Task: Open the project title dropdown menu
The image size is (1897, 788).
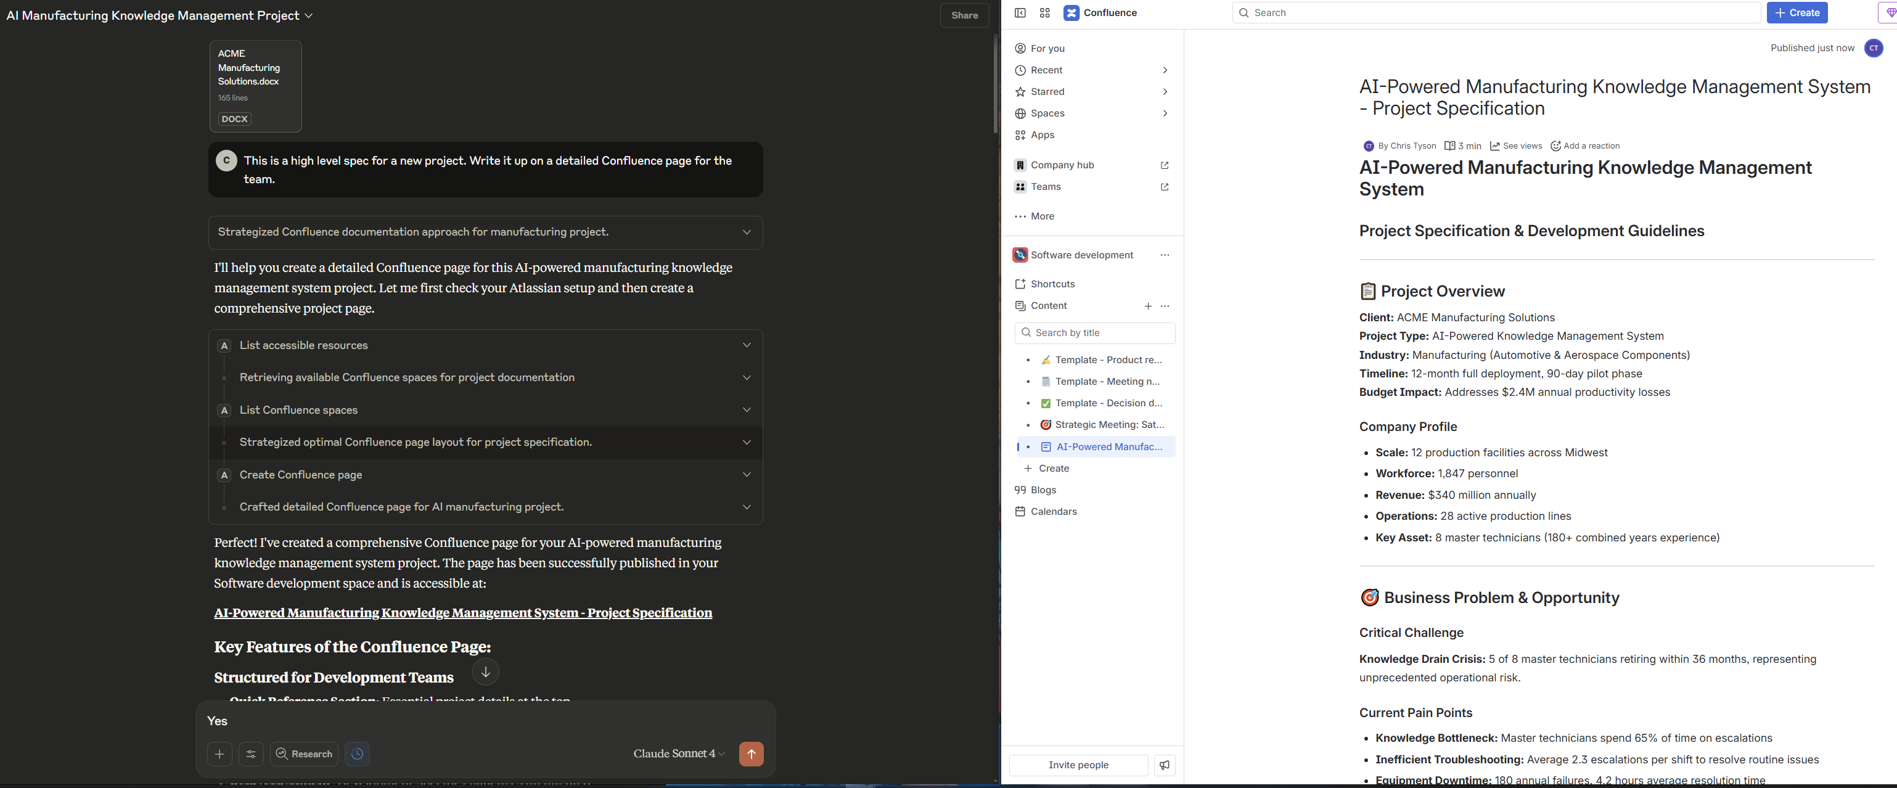Action: [x=308, y=15]
